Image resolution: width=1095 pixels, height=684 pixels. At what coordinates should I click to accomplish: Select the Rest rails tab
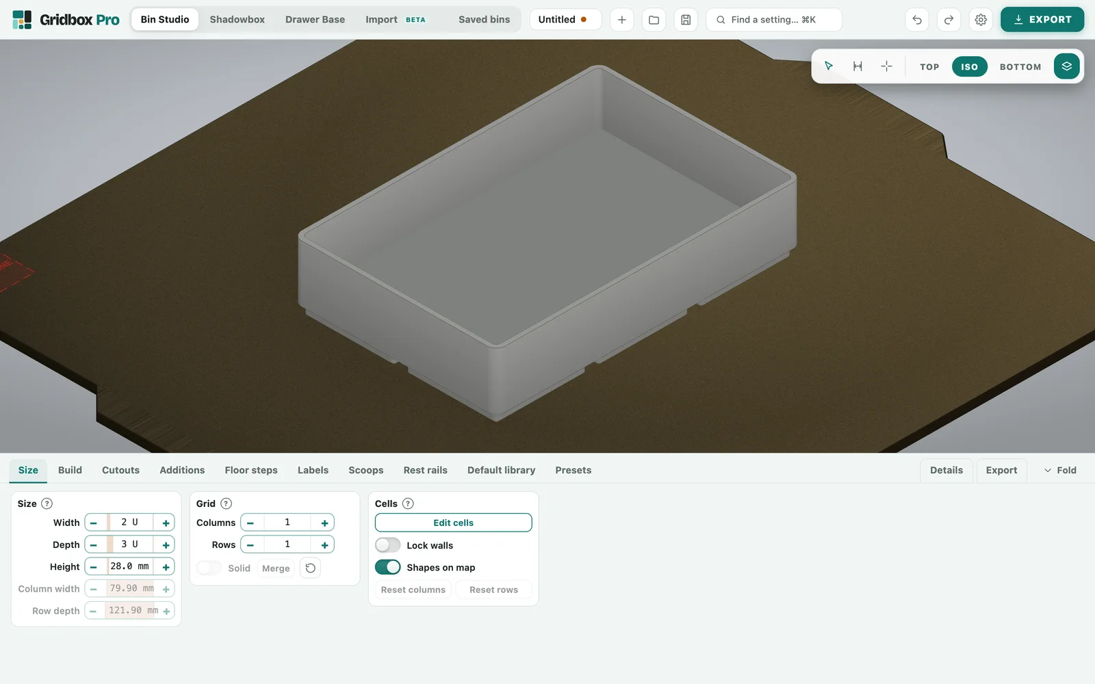(x=425, y=470)
